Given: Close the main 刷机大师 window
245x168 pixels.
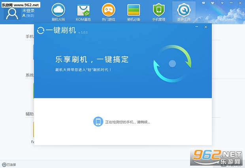Looking at the screenshot, I should click(x=240, y=3).
